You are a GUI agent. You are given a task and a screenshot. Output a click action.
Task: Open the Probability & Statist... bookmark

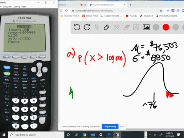[167, 16]
